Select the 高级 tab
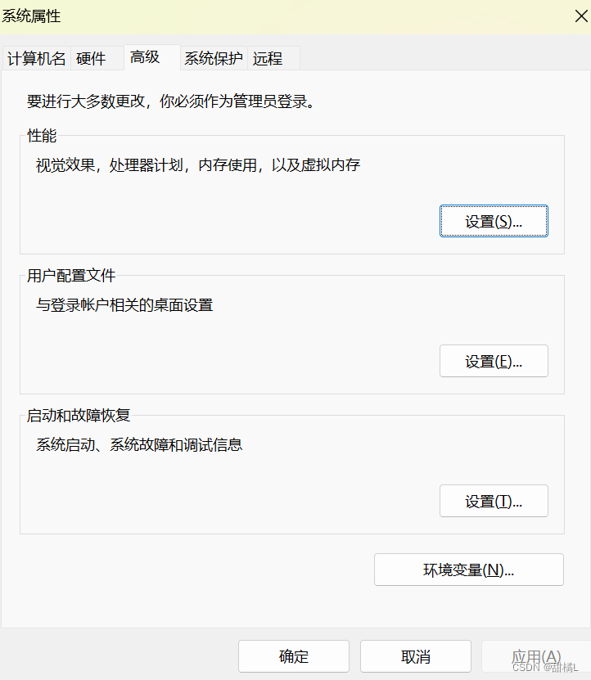This screenshot has height=680, width=591. pyautogui.click(x=152, y=57)
